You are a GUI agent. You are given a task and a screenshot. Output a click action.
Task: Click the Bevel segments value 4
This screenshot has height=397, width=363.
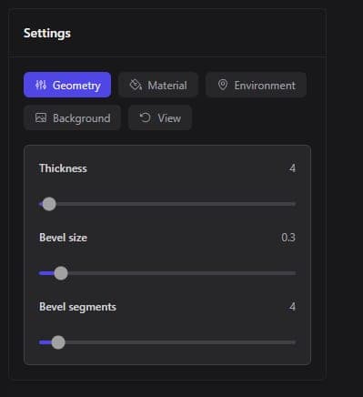point(292,307)
